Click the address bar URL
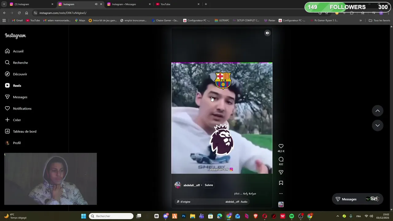 [63, 13]
